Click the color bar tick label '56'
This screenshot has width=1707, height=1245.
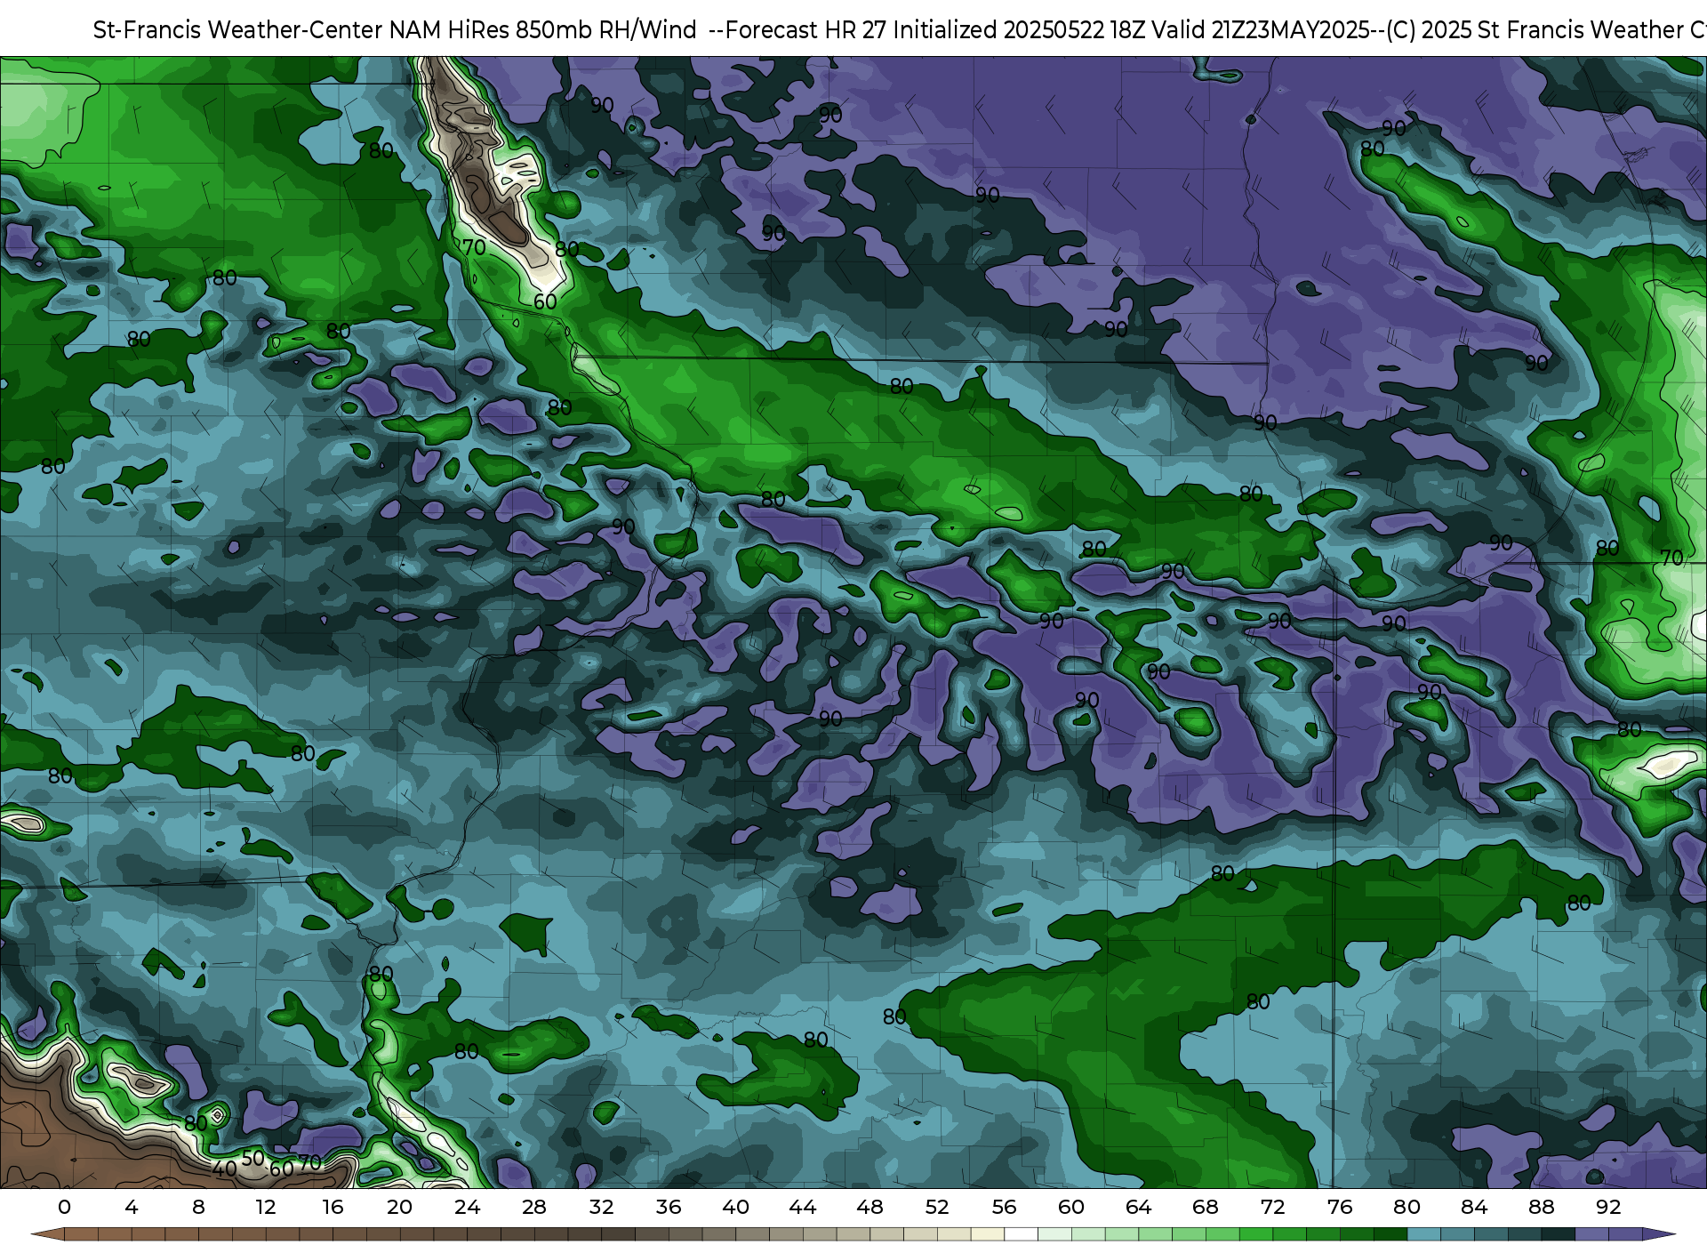click(x=1004, y=1207)
